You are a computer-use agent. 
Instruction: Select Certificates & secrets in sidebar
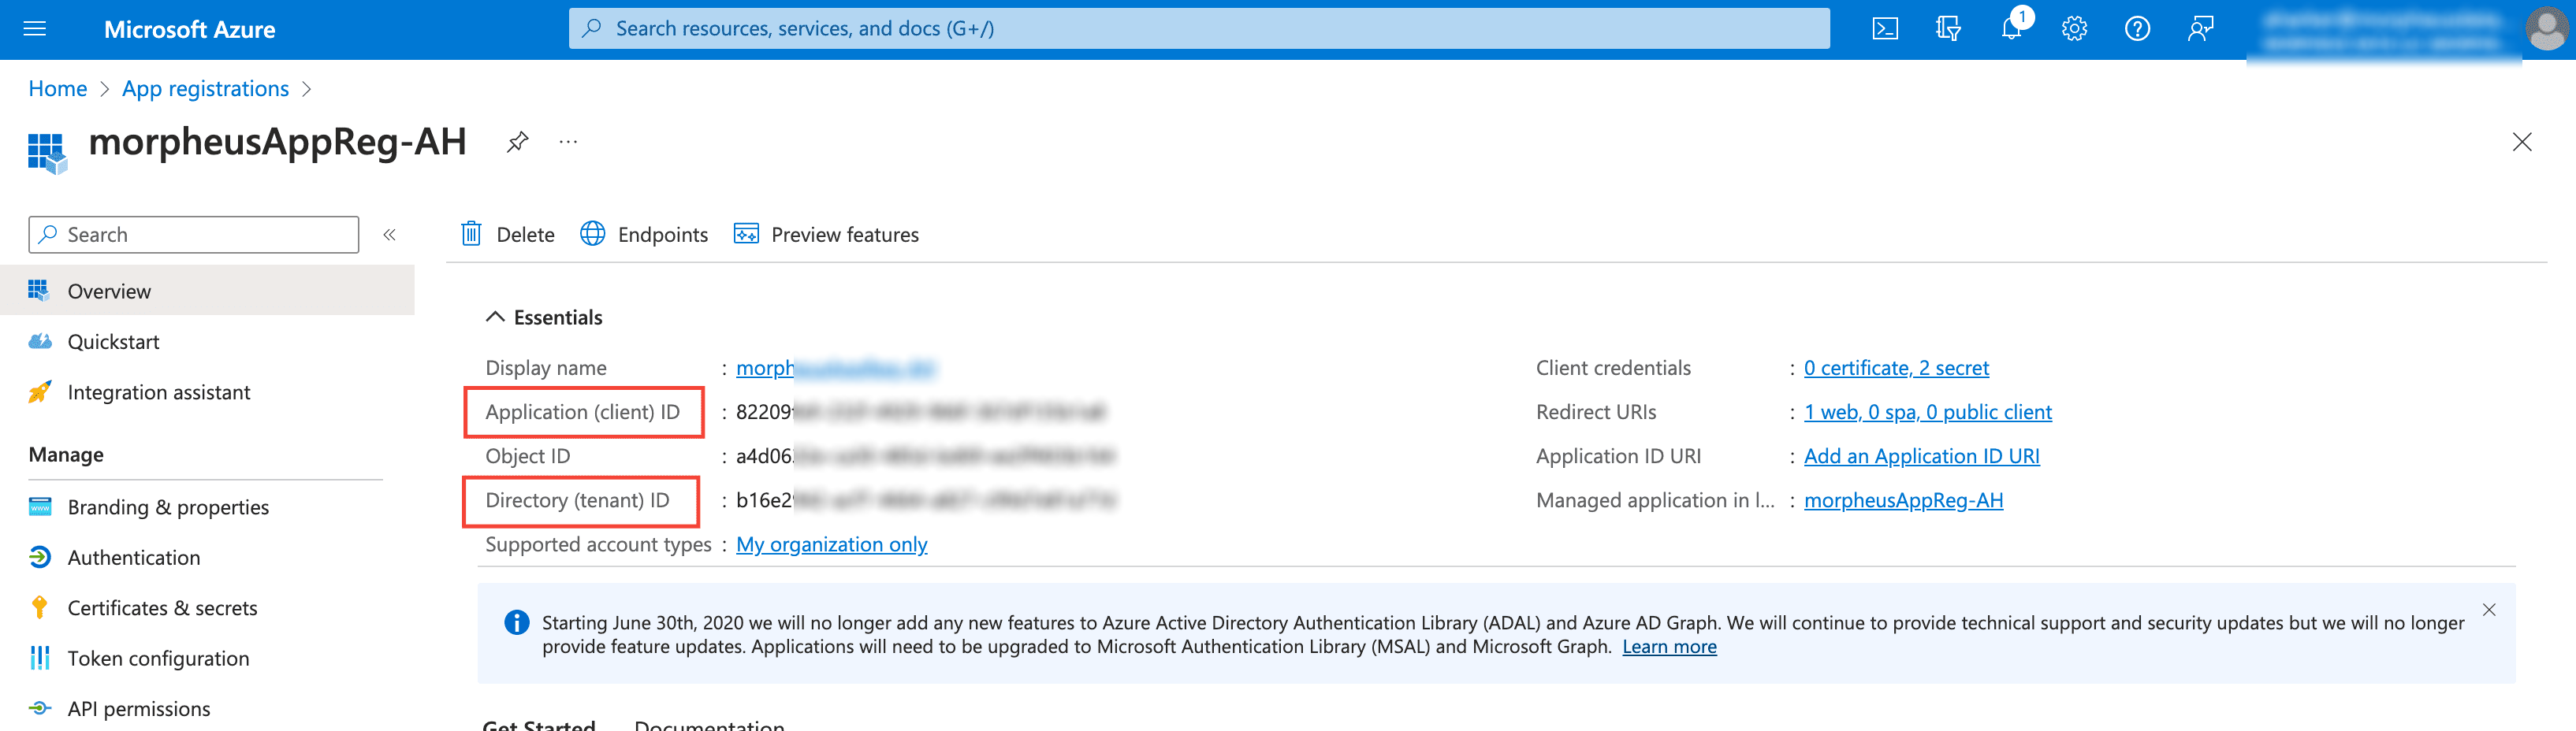(162, 608)
